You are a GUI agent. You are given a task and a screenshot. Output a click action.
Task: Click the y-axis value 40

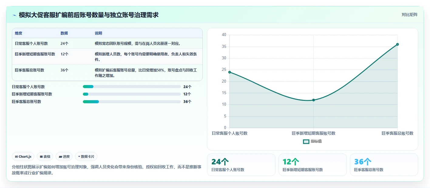click(224, 35)
